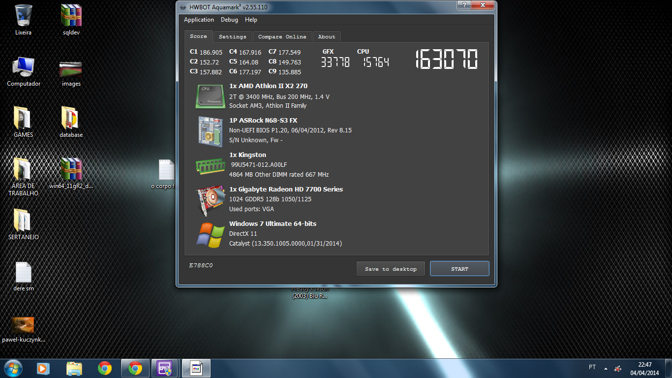This screenshot has width=672, height=378.
Task: Click the C1 value 186.905
Action: point(211,52)
